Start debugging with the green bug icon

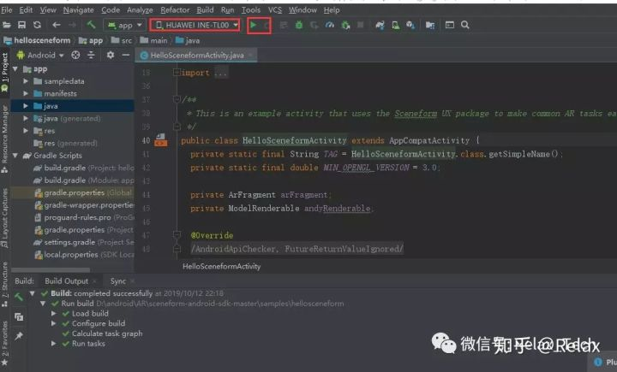click(x=299, y=25)
